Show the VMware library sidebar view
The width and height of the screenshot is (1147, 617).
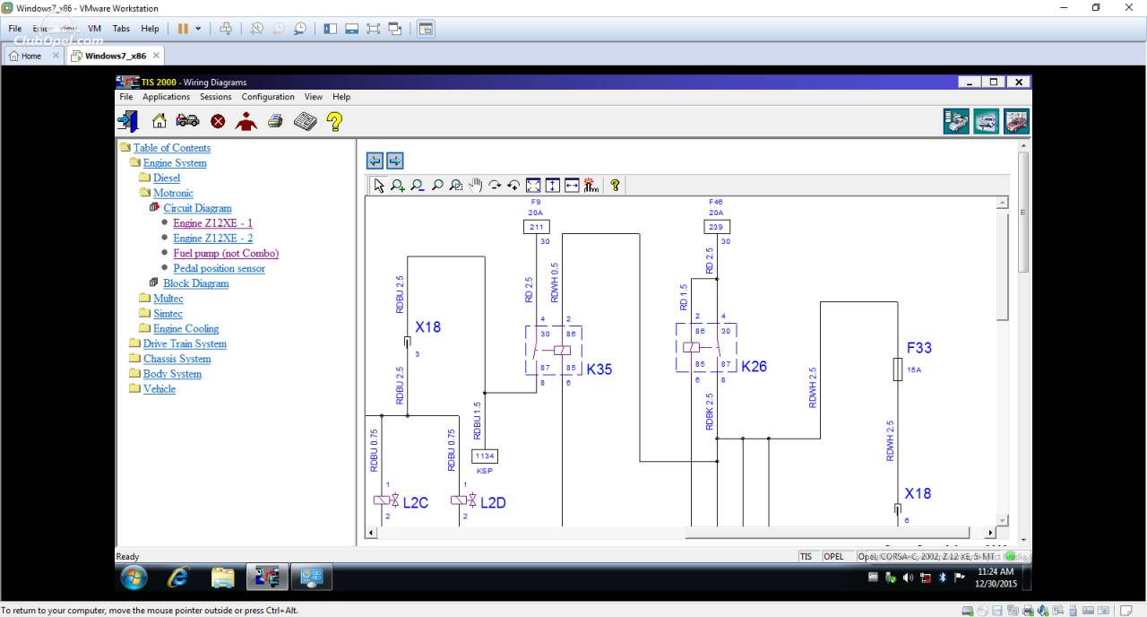point(331,29)
